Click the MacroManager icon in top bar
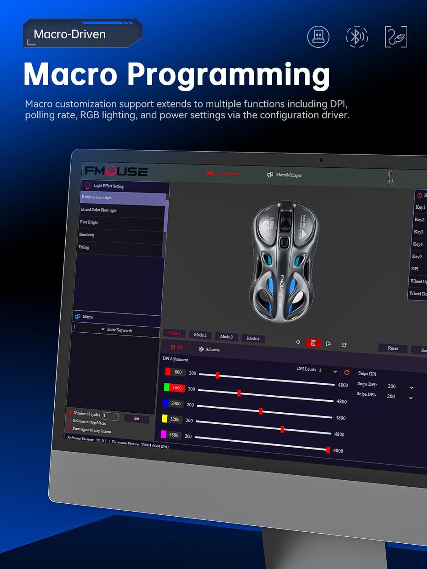Screen dimensions: 427x569 (270, 174)
